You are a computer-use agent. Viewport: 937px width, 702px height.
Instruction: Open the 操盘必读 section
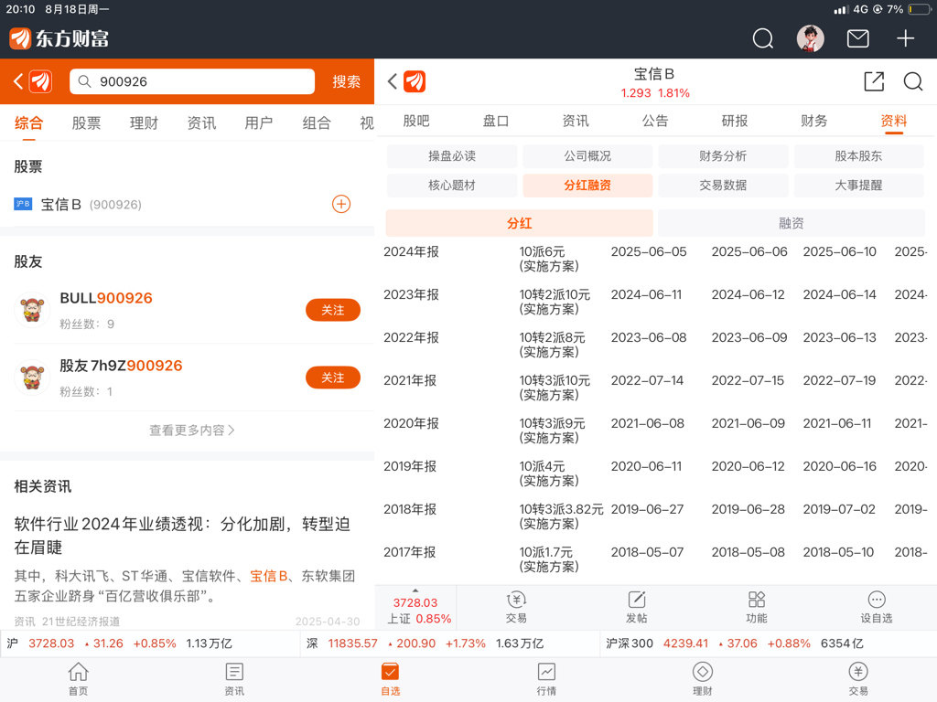point(452,155)
